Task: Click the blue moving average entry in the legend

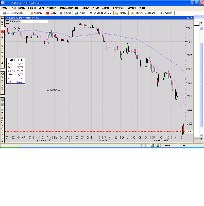Action: click(x=15, y=82)
